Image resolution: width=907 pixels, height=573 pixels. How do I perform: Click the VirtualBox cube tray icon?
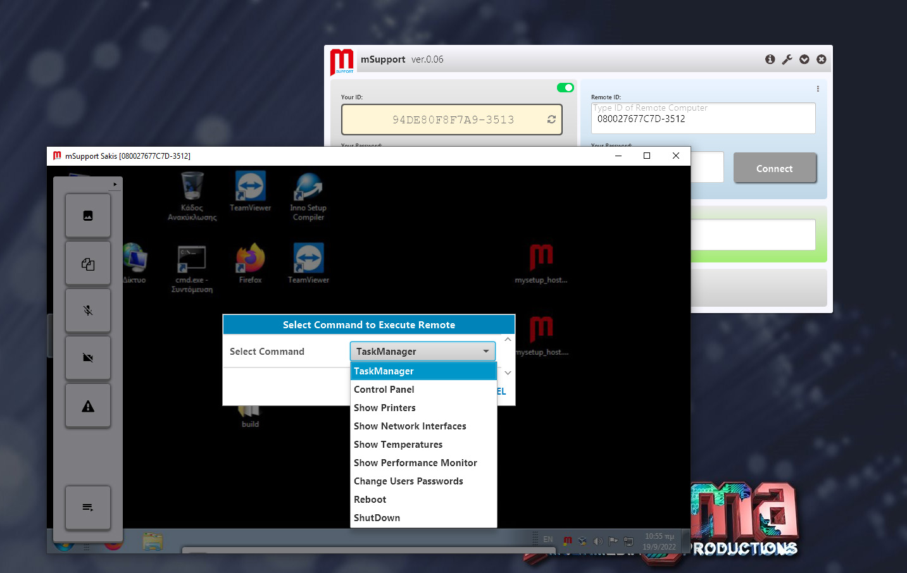coord(582,541)
